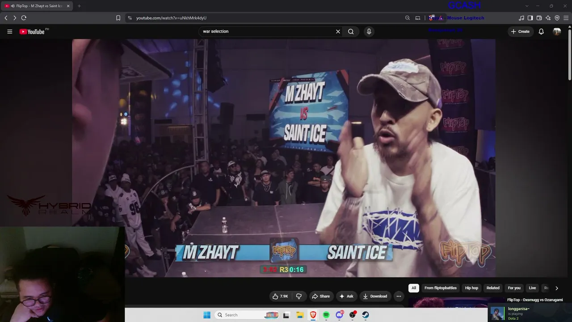Screen dimensions: 572x322
Task: Select the 'For you' chip
Action: (x=514, y=288)
